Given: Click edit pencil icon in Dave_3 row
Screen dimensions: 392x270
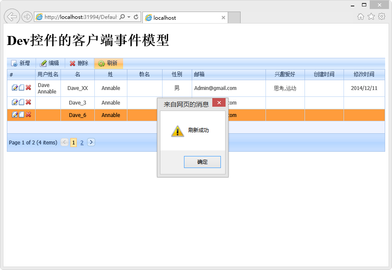Looking at the screenshot, I should coord(15,102).
